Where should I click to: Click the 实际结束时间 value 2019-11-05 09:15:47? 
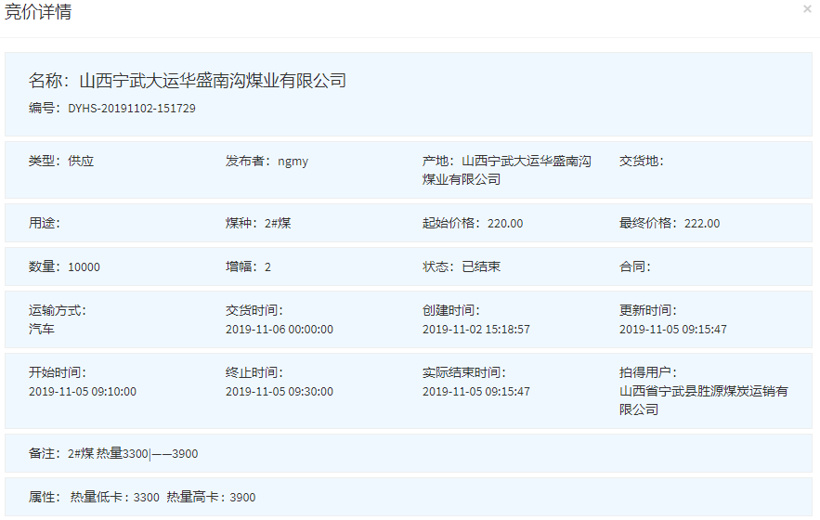coord(476,392)
